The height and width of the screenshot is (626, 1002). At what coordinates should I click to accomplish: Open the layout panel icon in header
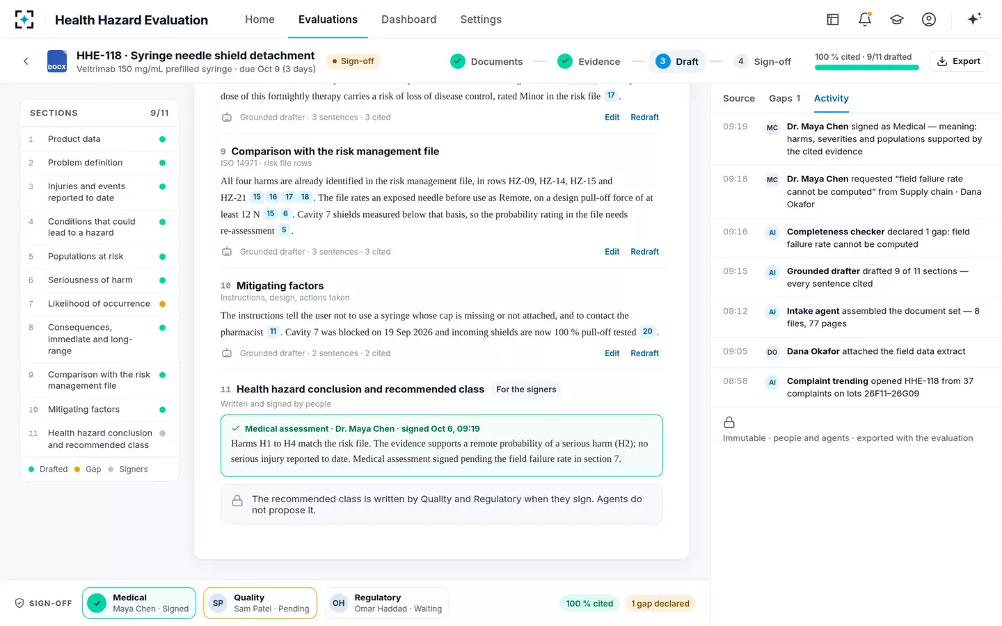click(833, 19)
